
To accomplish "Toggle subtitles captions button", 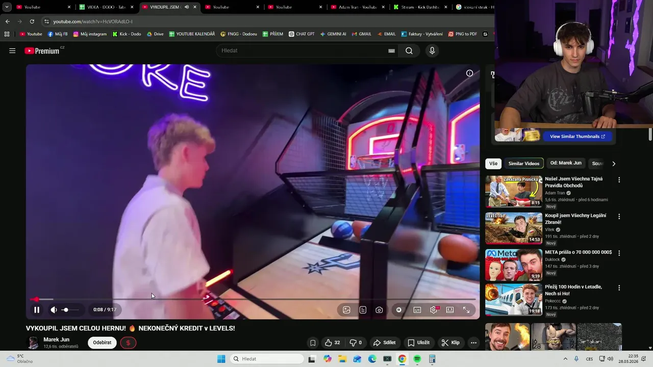I will coord(417,309).
